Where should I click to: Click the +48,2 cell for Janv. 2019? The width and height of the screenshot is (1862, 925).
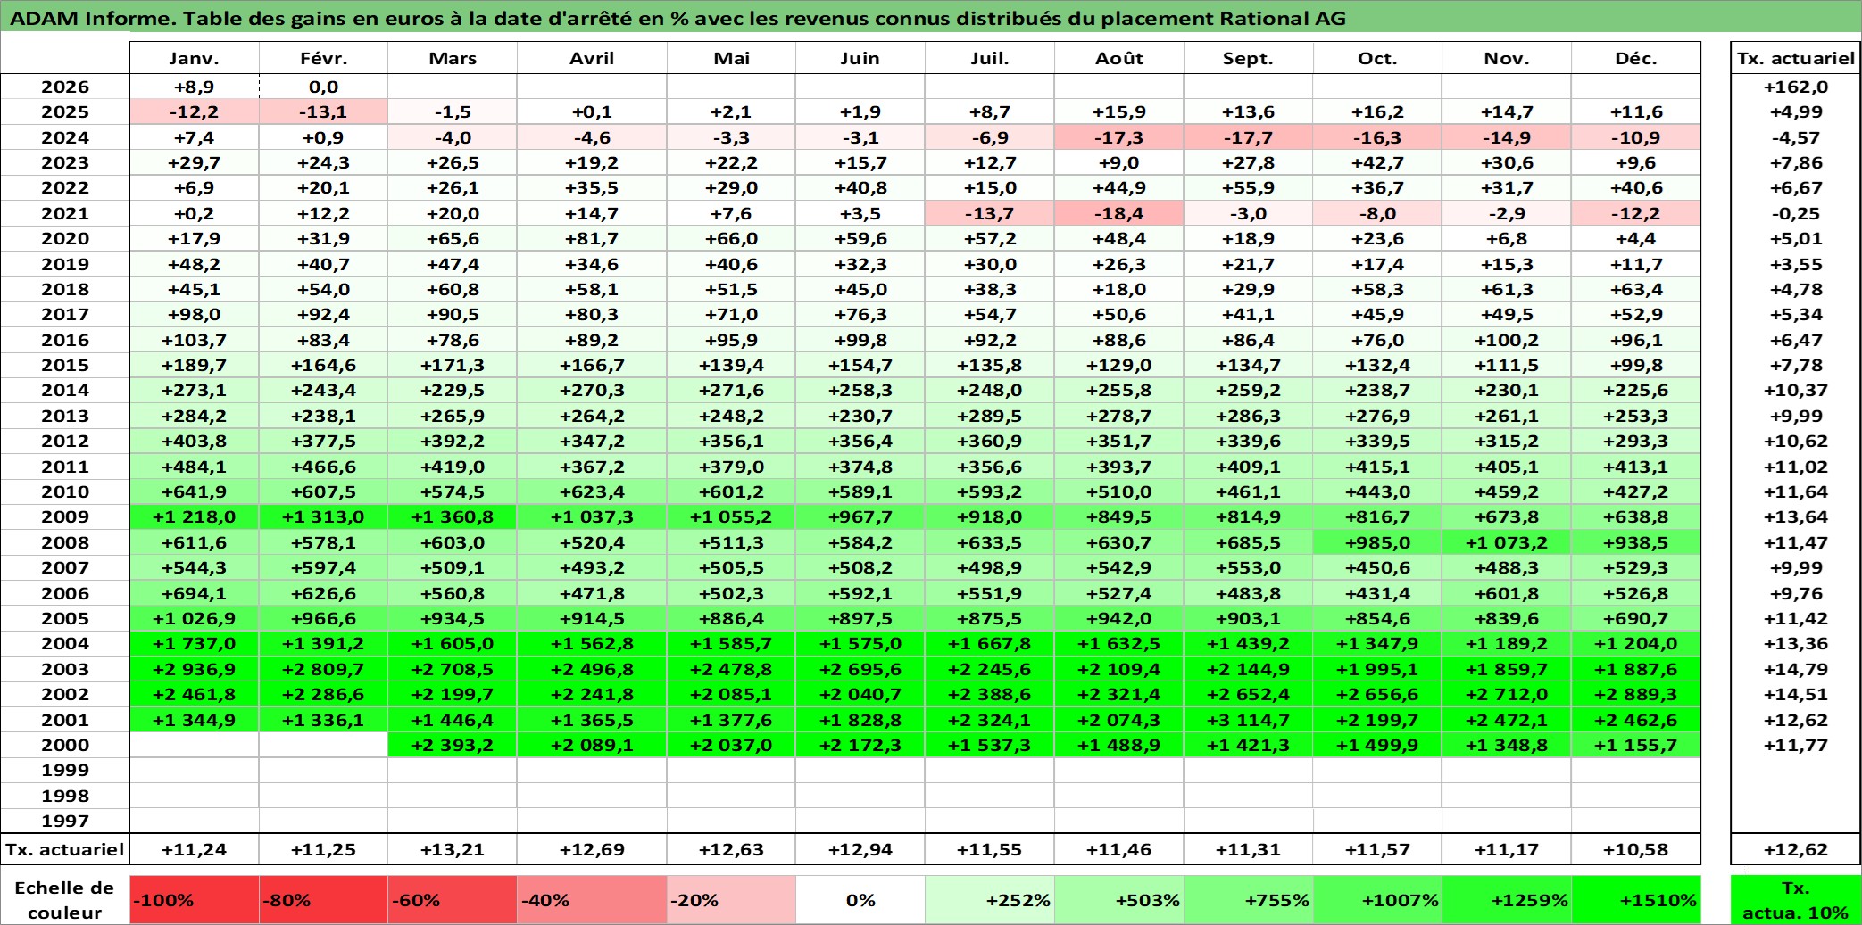click(x=195, y=264)
